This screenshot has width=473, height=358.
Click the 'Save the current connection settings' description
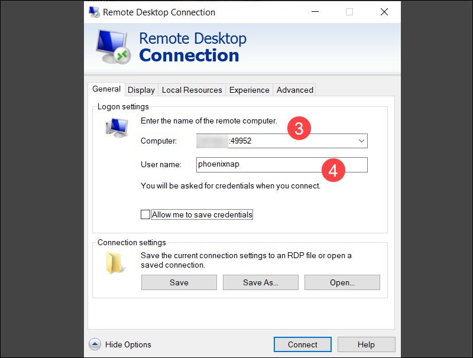(246, 260)
